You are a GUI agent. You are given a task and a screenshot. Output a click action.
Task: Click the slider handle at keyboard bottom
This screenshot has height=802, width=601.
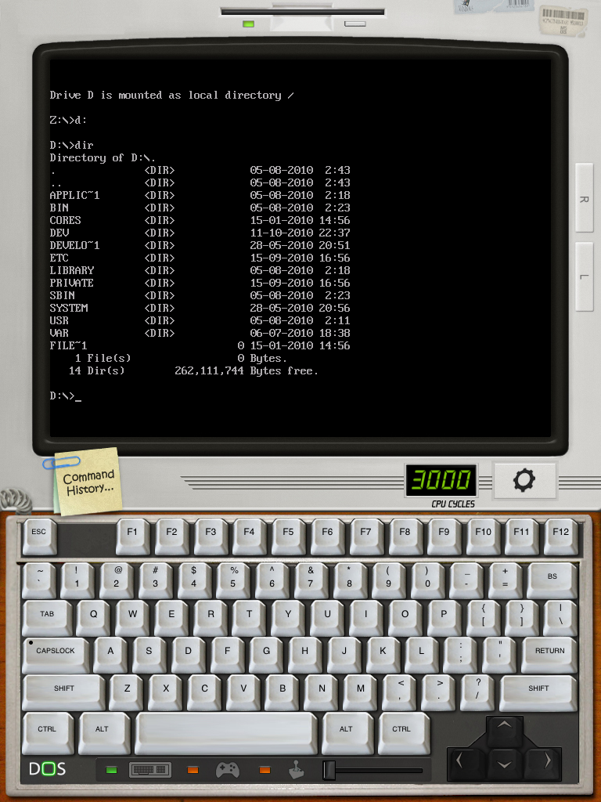pos(329,770)
